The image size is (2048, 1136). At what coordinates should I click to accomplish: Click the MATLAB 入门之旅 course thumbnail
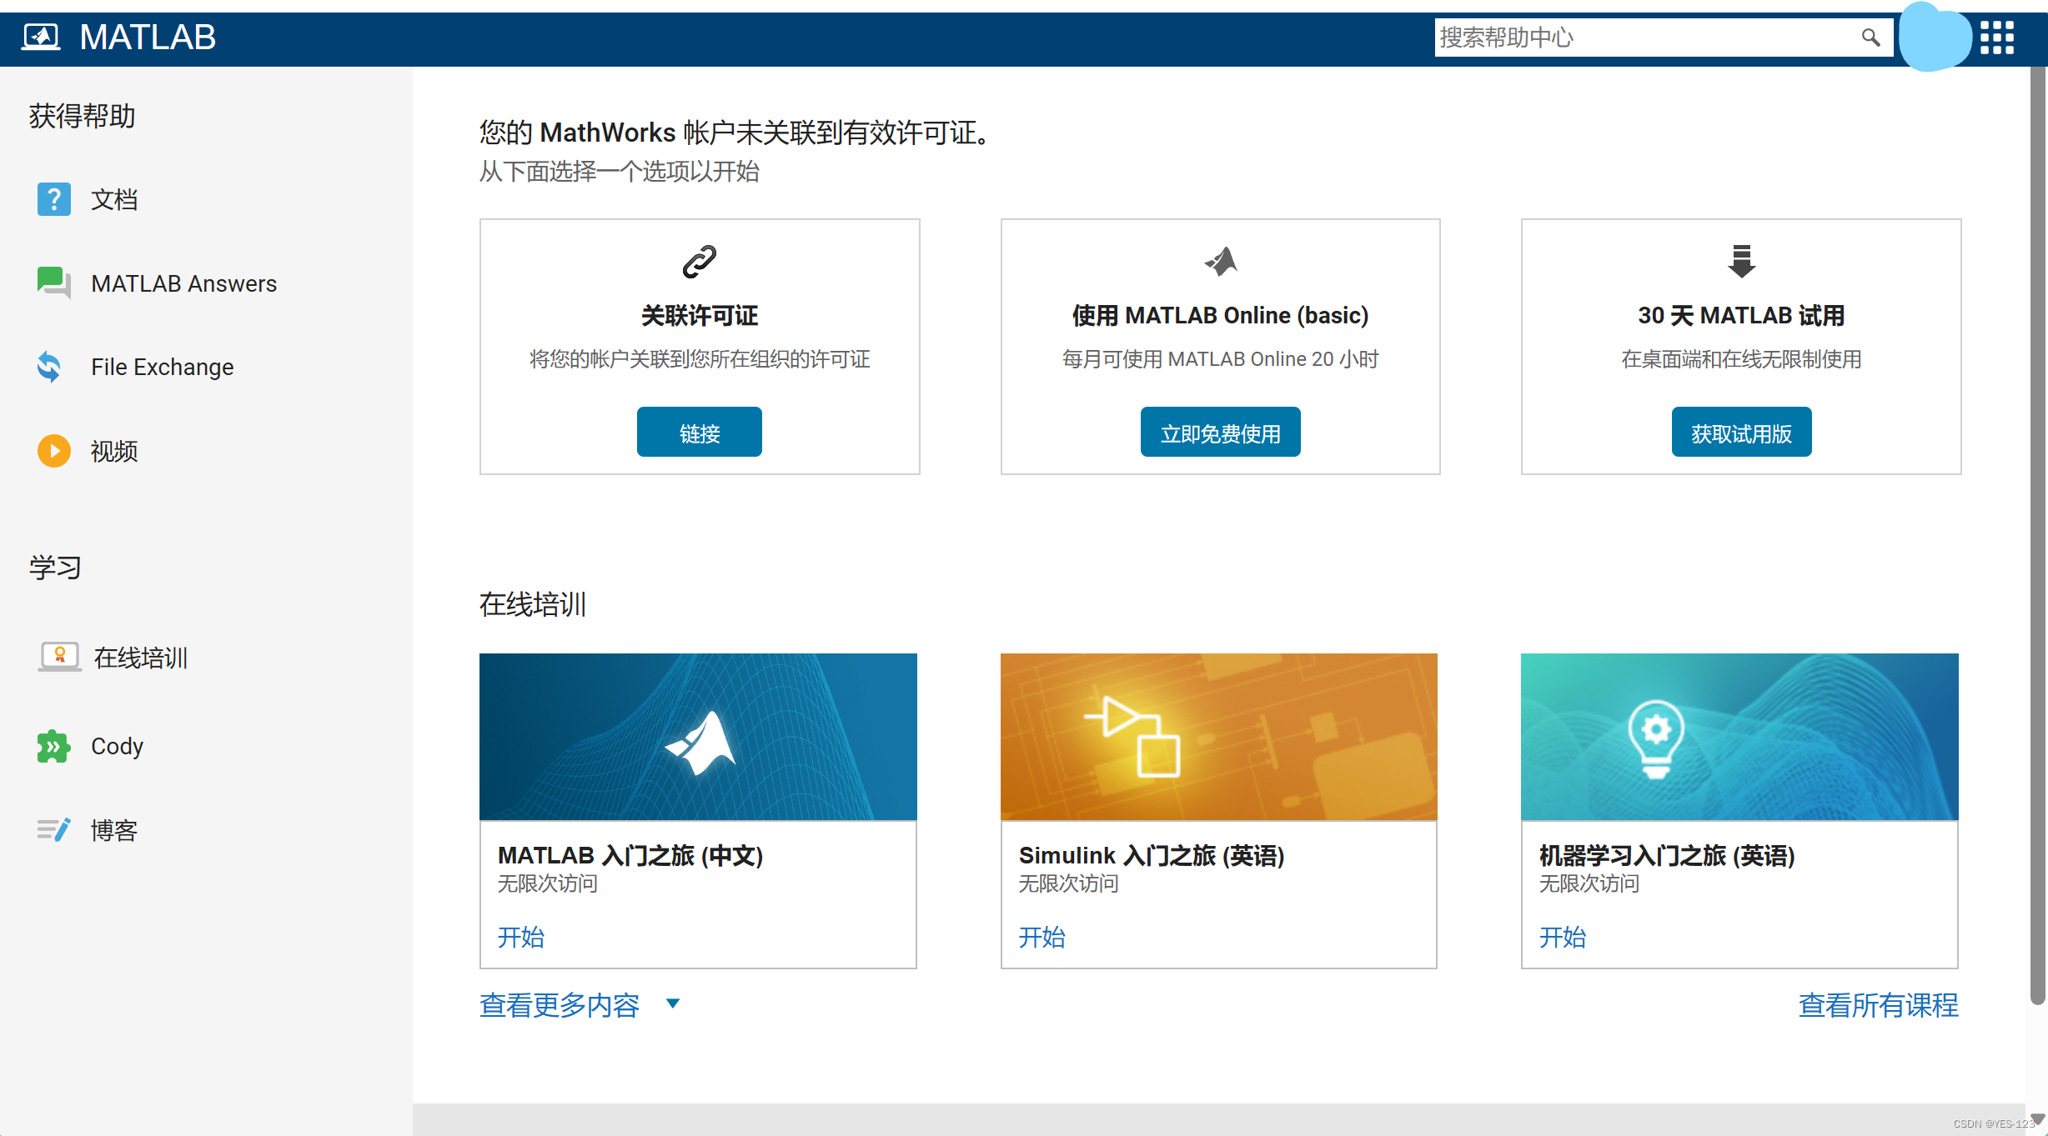pyautogui.click(x=698, y=737)
